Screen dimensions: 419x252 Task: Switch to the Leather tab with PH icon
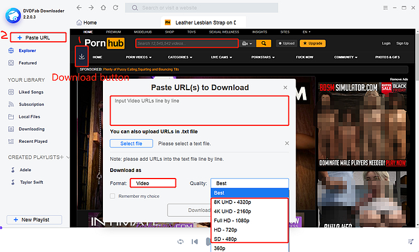coord(203,23)
